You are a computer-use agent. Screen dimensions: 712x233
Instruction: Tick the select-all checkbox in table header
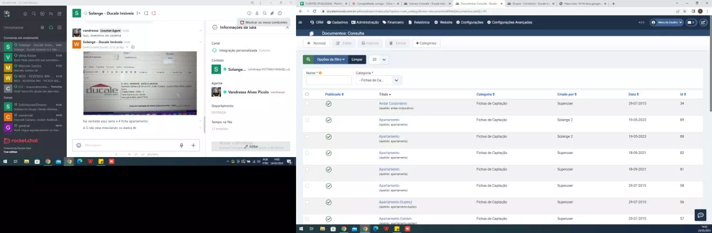(x=307, y=94)
